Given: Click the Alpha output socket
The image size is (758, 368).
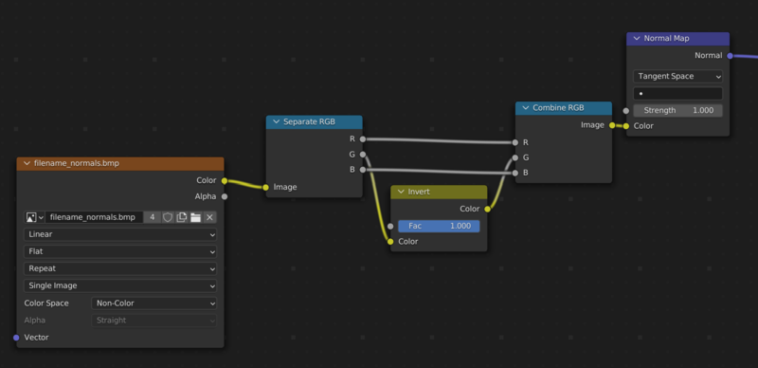Looking at the screenshot, I should [225, 196].
